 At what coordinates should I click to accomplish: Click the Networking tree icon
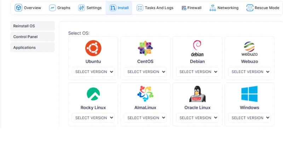click(x=213, y=8)
